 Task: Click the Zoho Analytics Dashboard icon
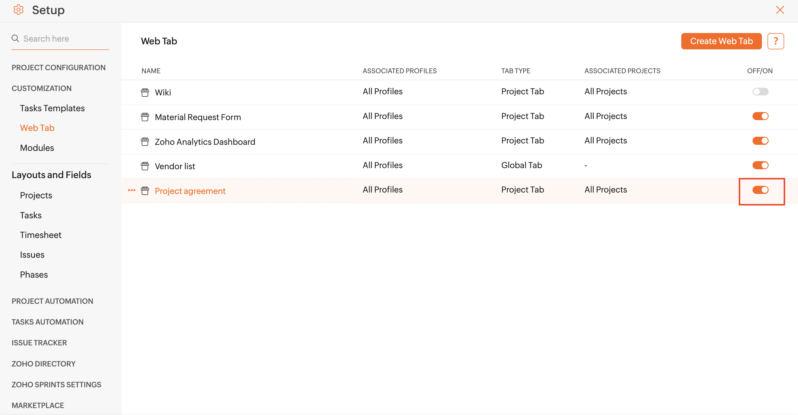(x=145, y=142)
